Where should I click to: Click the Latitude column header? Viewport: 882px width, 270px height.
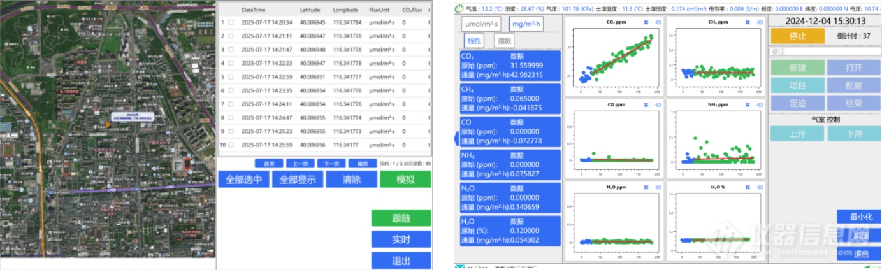[x=310, y=10]
